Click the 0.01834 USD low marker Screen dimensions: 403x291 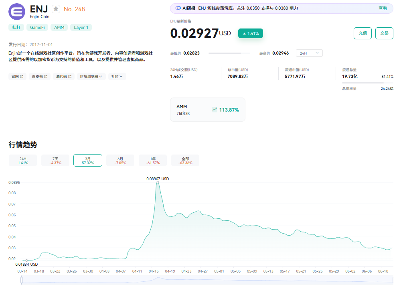[26, 260]
